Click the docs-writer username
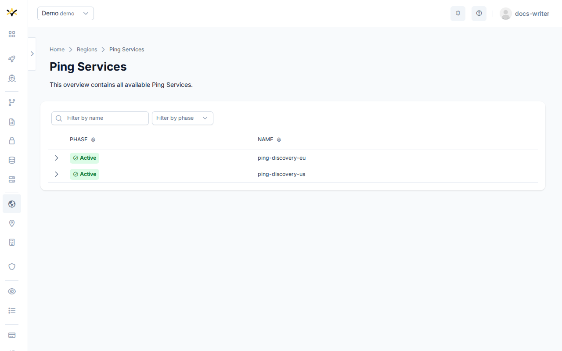This screenshot has width=562, height=351. pyautogui.click(x=532, y=14)
